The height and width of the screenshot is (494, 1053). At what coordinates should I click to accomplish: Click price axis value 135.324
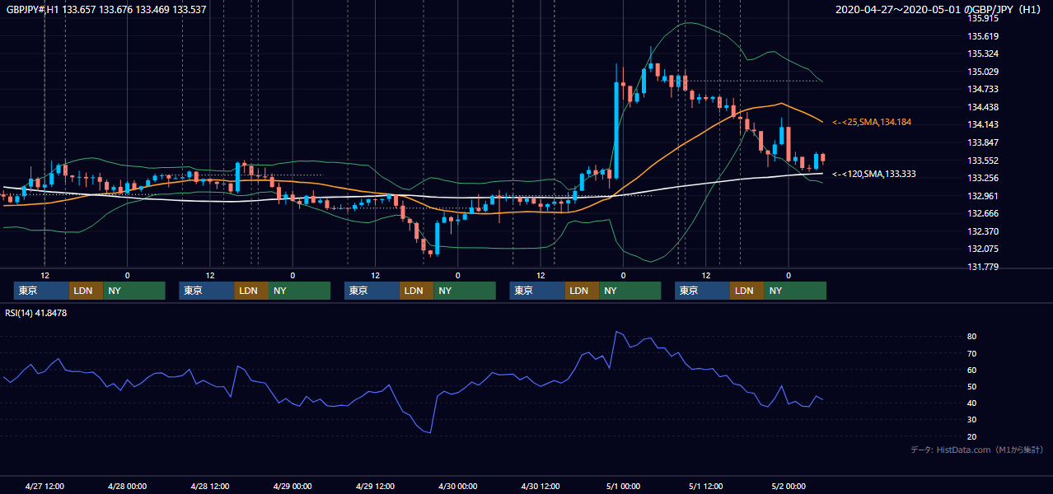[x=983, y=54]
